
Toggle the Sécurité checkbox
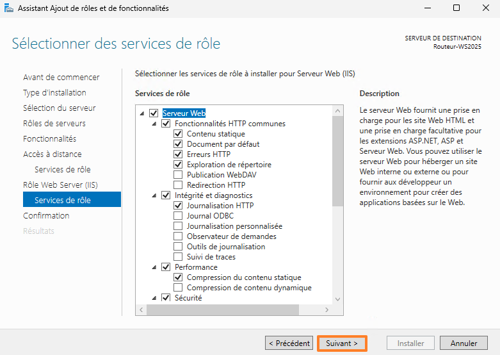coord(166,297)
